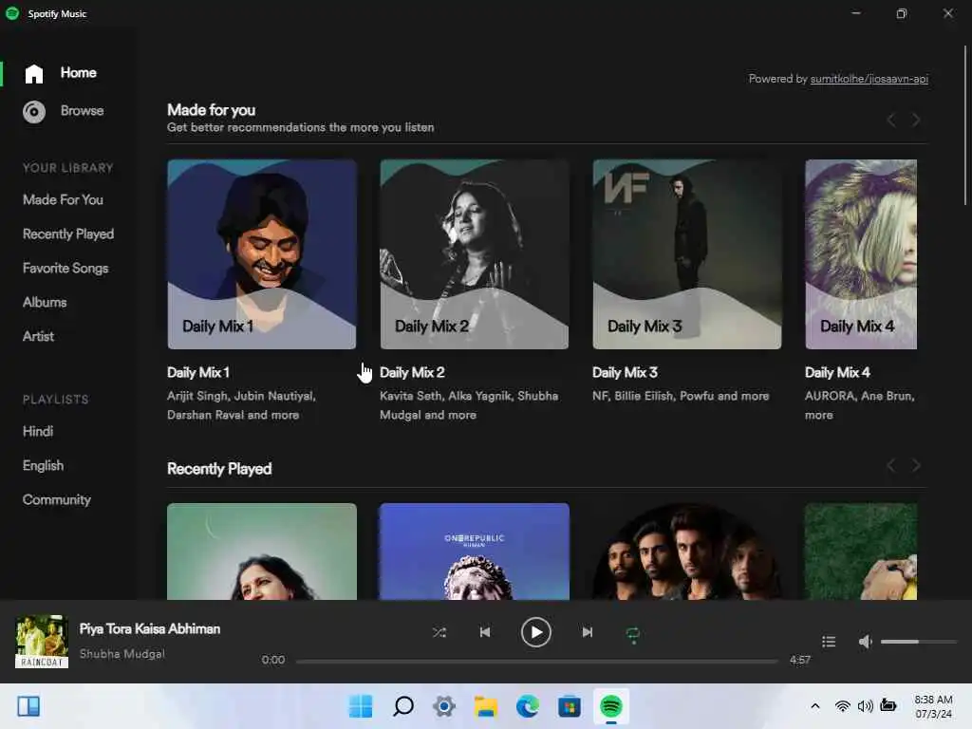
Task: Click the song title Piya Tora Kaisa Abhiman
Action: [x=150, y=628]
